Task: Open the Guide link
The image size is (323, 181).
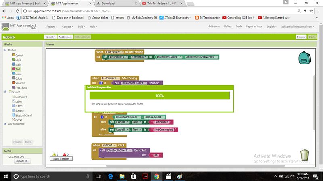Action: point(239,27)
